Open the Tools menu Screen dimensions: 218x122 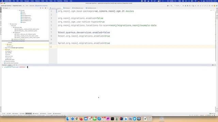click(x=51, y=1)
